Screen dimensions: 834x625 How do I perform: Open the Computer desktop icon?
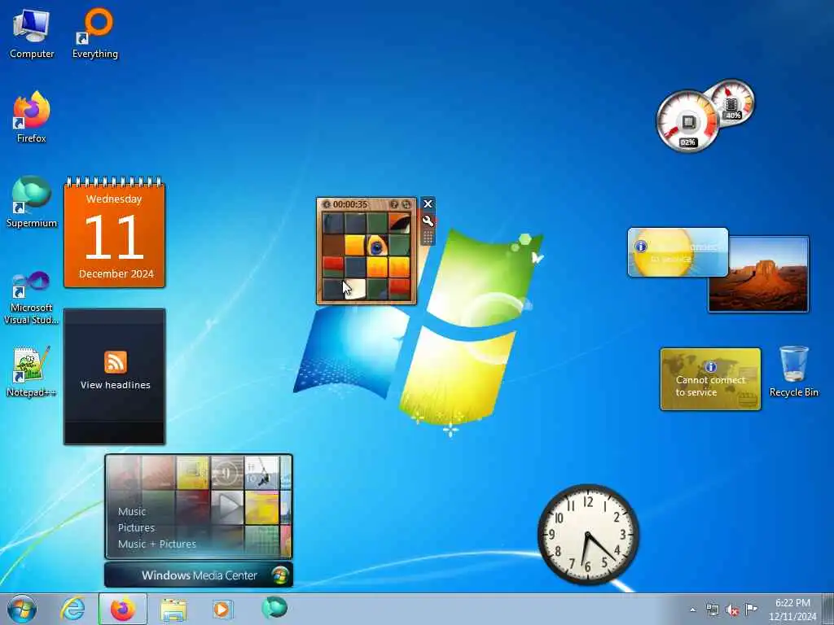pos(32,33)
